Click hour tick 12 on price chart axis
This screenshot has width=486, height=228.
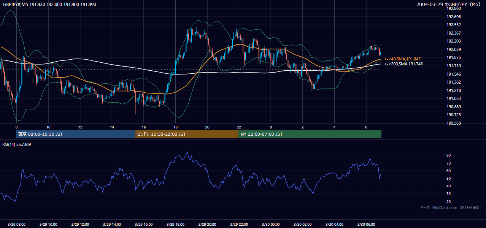(x=80, y=127)
